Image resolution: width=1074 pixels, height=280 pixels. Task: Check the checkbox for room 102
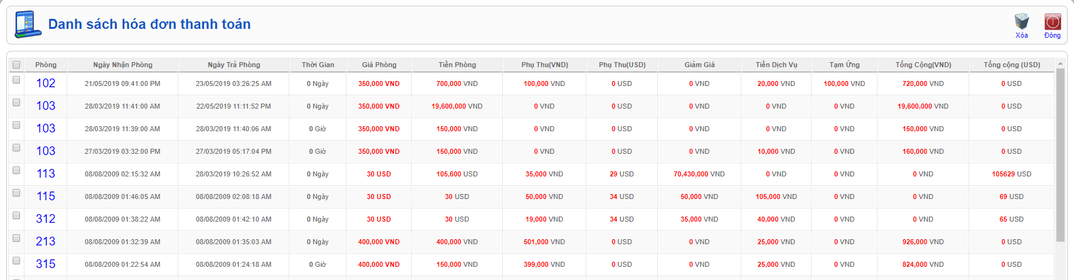click(x=16, y=80)
